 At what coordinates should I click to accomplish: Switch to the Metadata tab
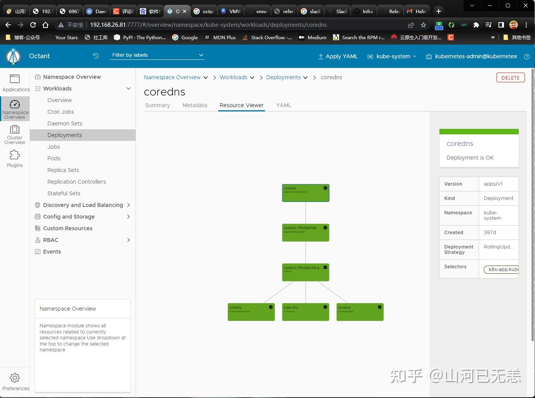194,105
